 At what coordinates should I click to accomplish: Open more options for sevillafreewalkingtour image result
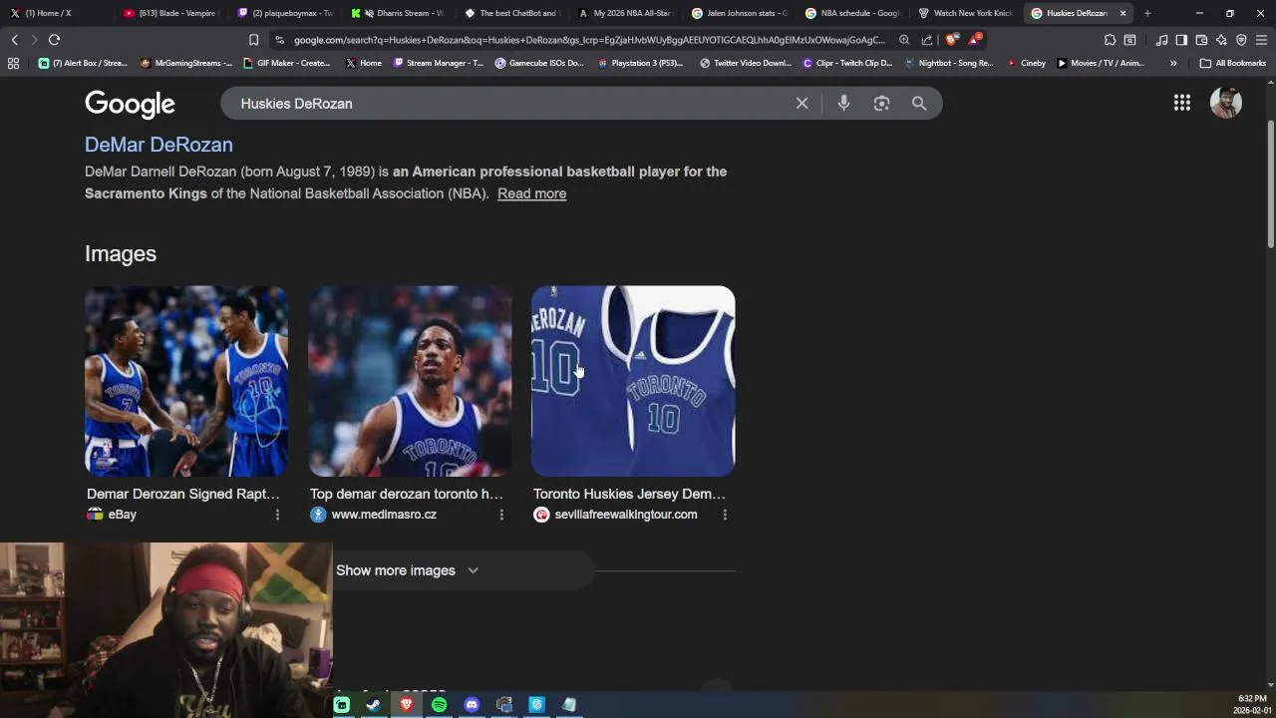[x=725, y=515]
